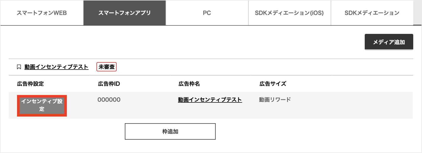
Task: Switch to the スマートフォンWEB tab
Action: [x=42, y=13]
